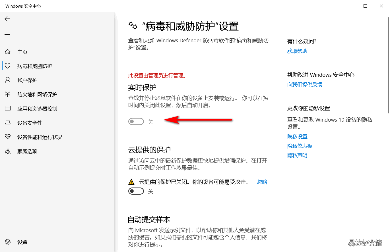Screen dimensions: 390x252
Task: Maximize the Windows 安全中心 window
Action: (365, 6)
